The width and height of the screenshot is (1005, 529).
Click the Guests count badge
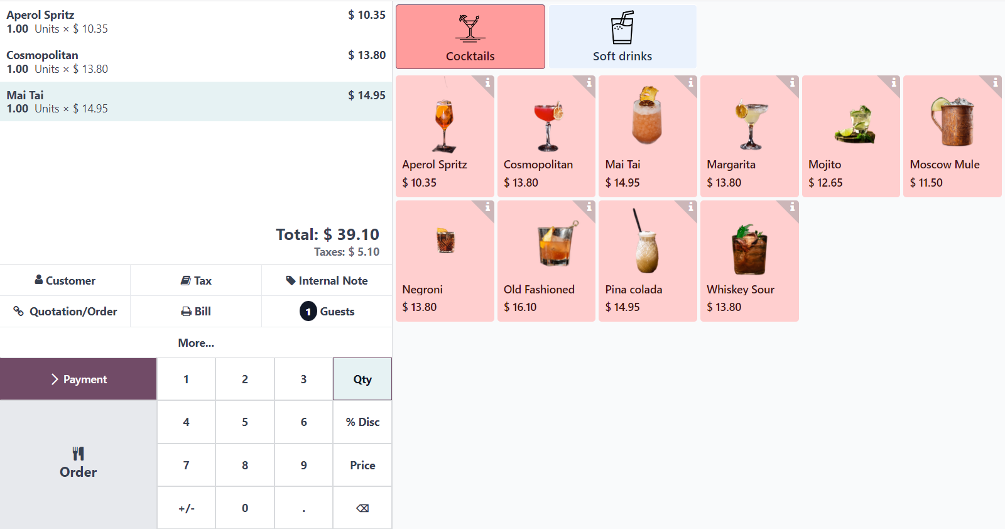308,312
